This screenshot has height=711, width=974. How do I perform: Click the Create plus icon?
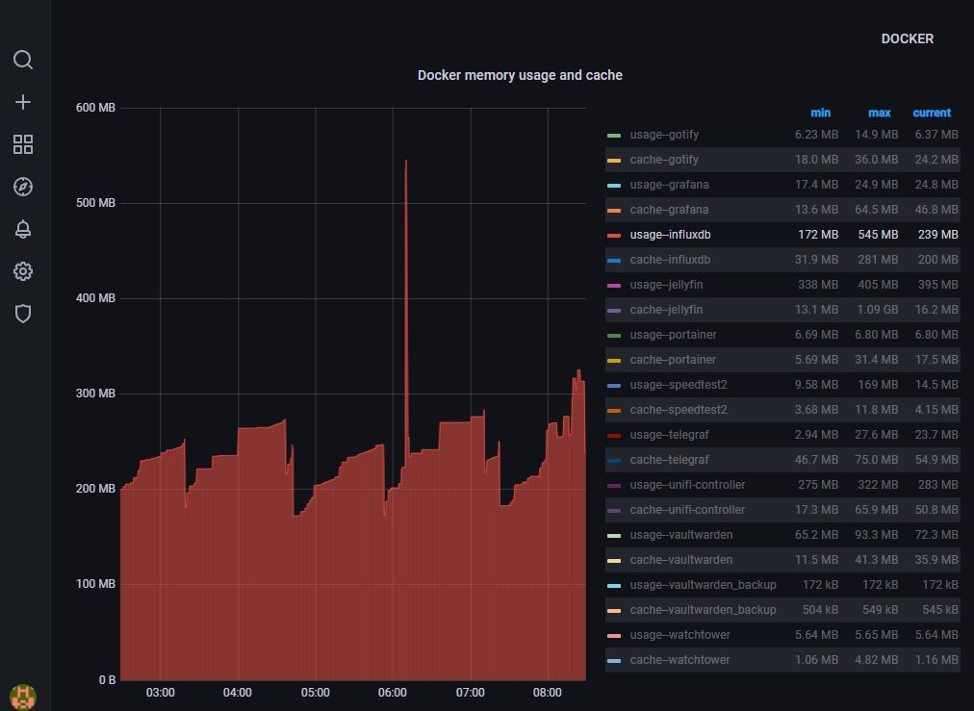(x=23, y=102)
